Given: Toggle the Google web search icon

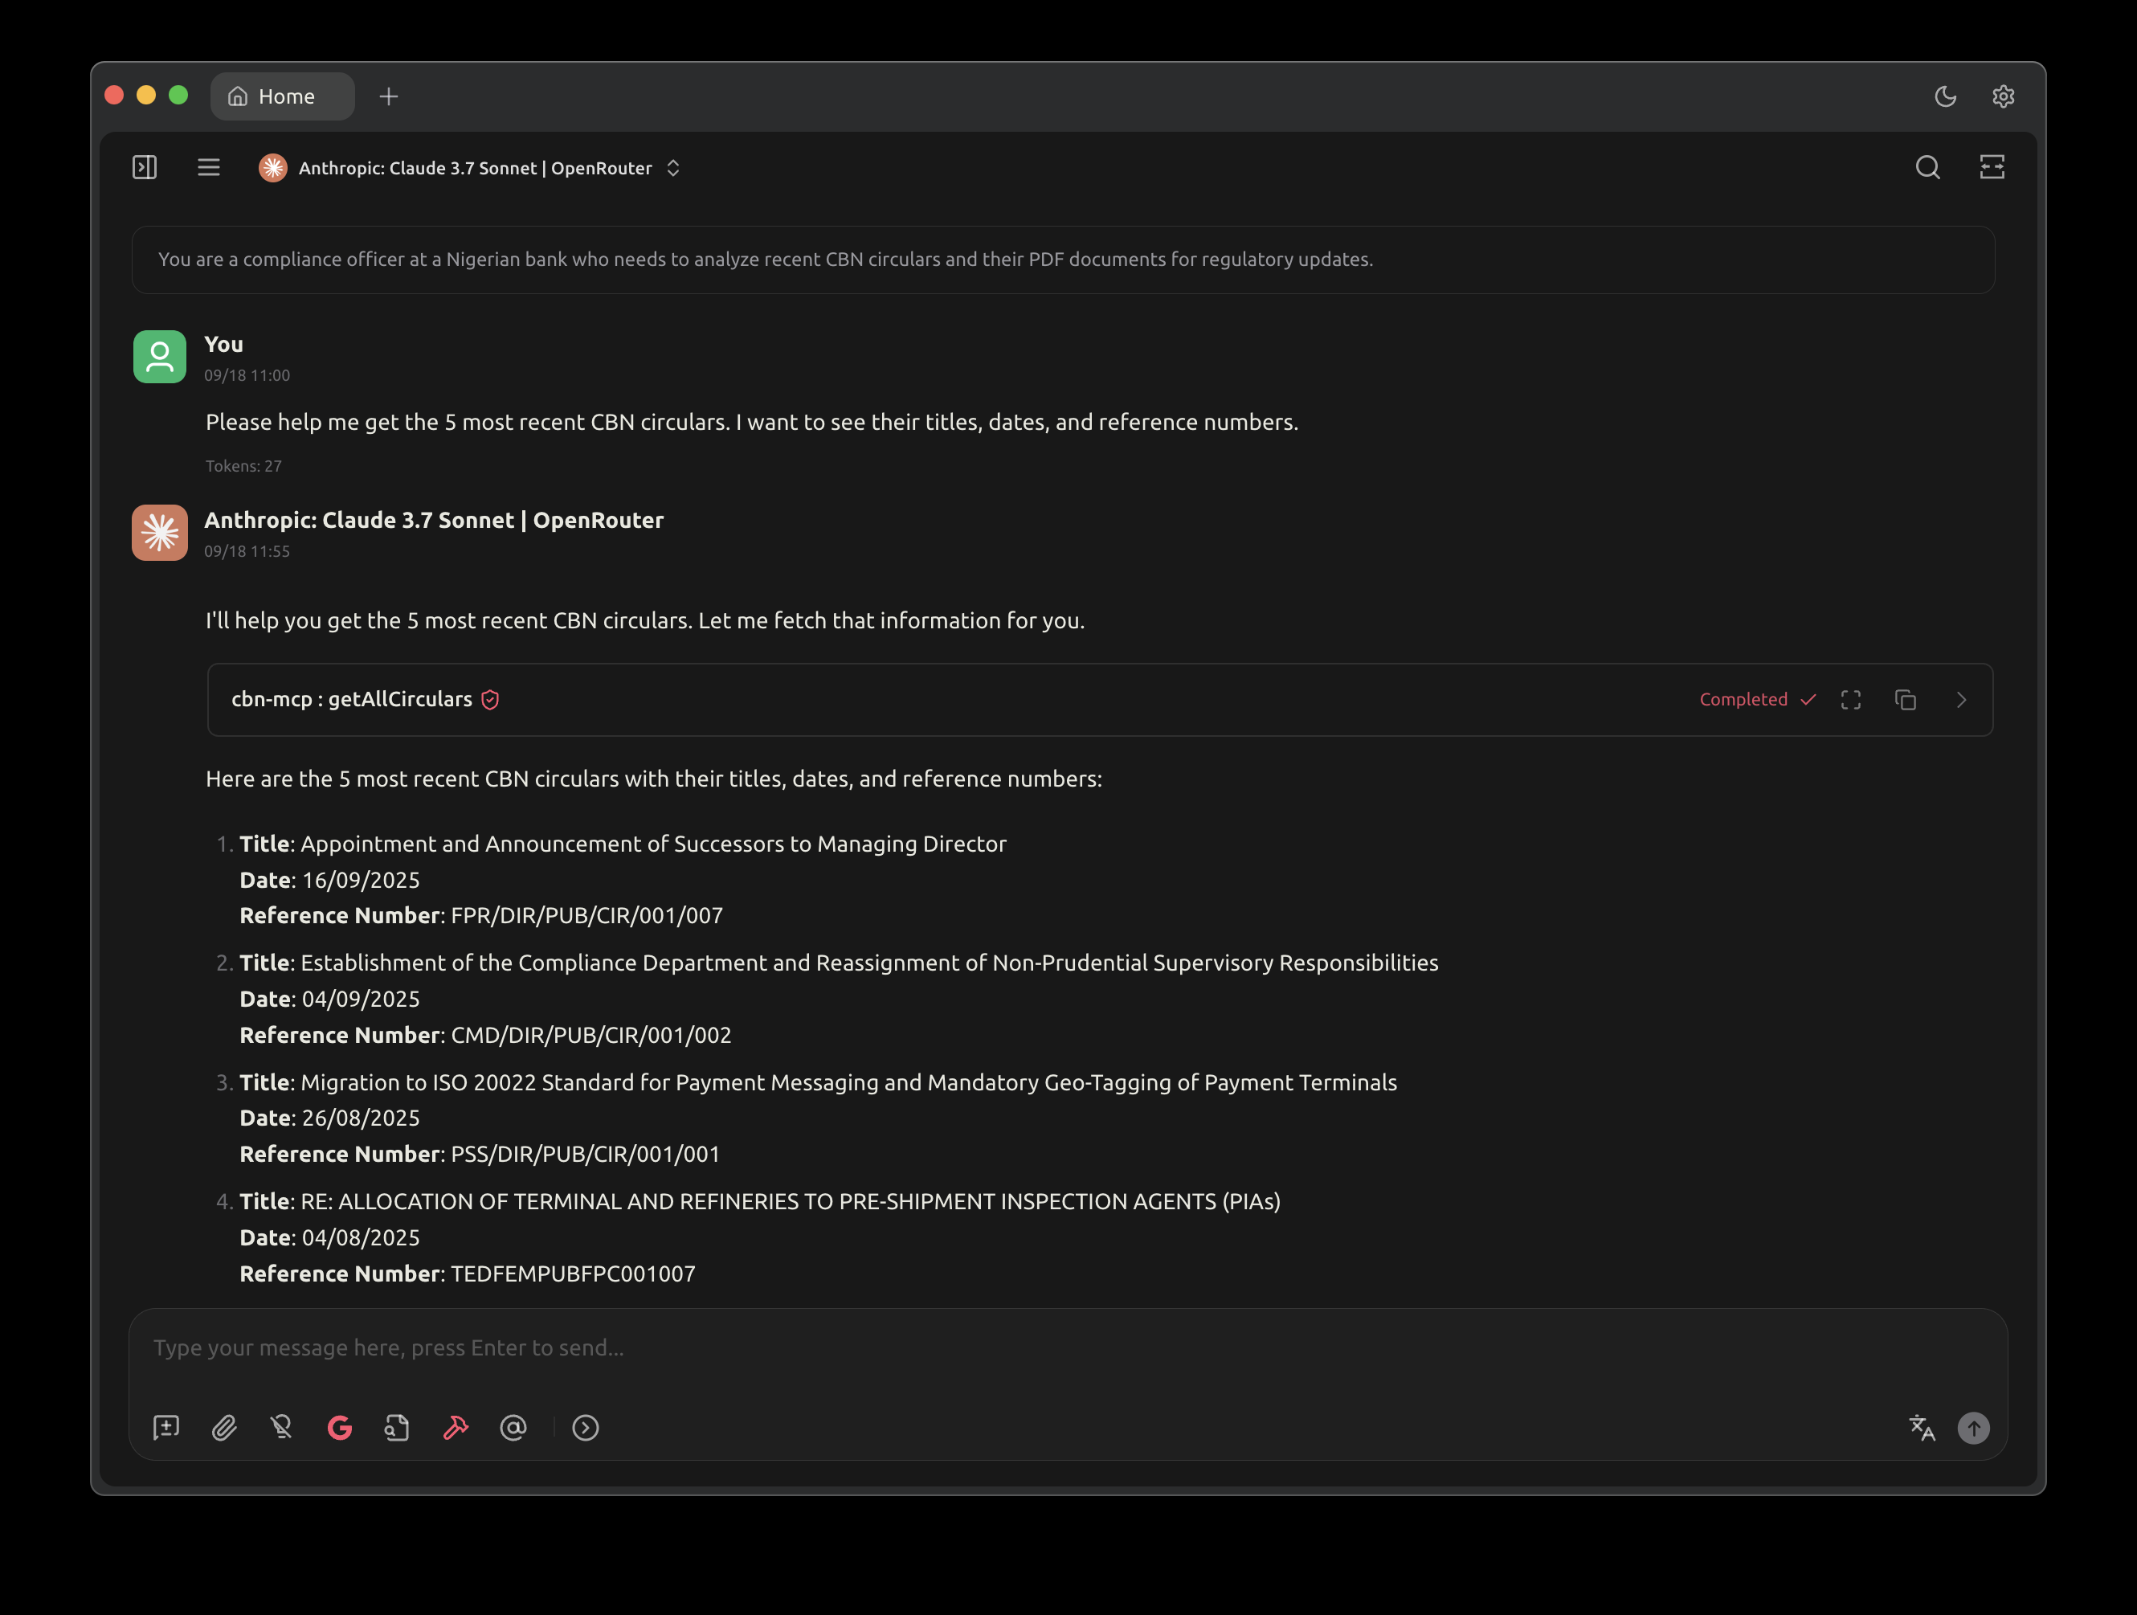Looking at the screenshot, I should [340, 1428].
